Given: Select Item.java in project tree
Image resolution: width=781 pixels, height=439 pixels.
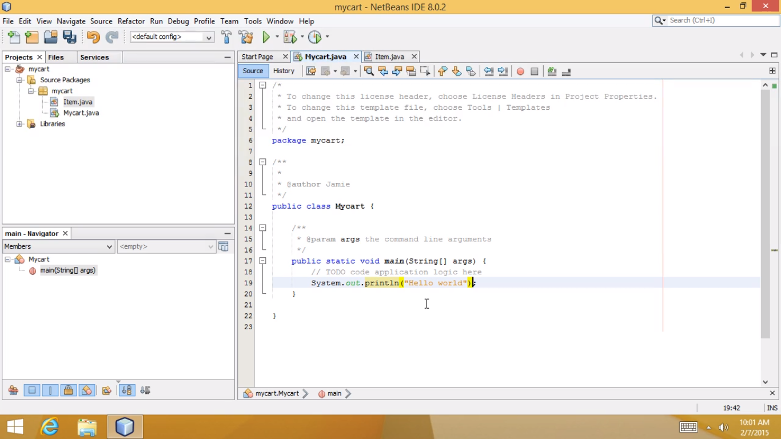Looking at the screenshot, I should [x=78, y=102].
